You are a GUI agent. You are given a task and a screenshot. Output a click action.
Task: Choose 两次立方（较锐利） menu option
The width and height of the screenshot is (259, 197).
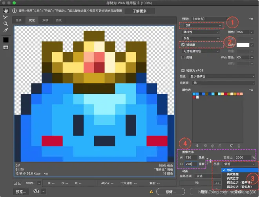coord(240,187)
